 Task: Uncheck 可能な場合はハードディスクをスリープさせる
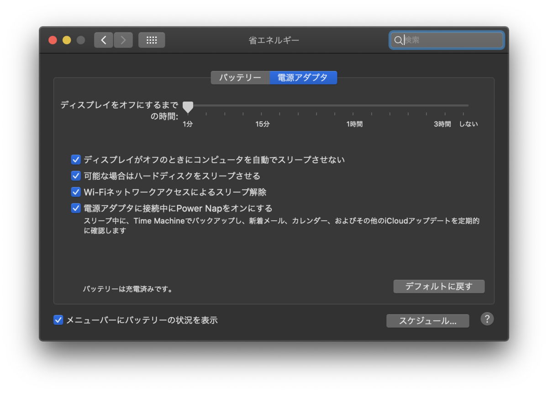click(76, 175)
